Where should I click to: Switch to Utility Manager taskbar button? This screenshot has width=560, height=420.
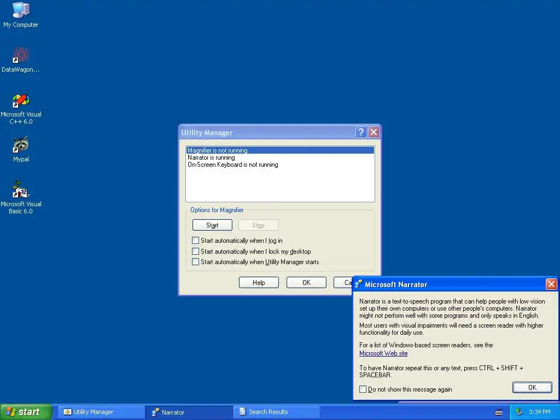[x=101, y=412]
